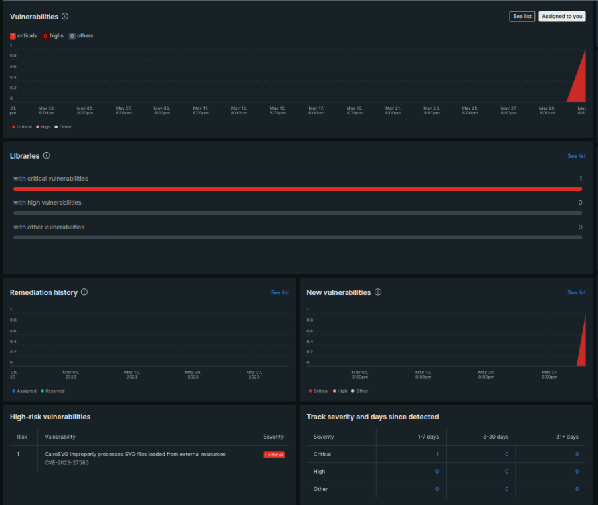Open High 1-7 days count
Screen dimensions: 598x505
437,472
